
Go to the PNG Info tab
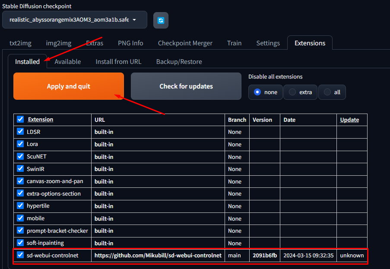tap(130, 43)
